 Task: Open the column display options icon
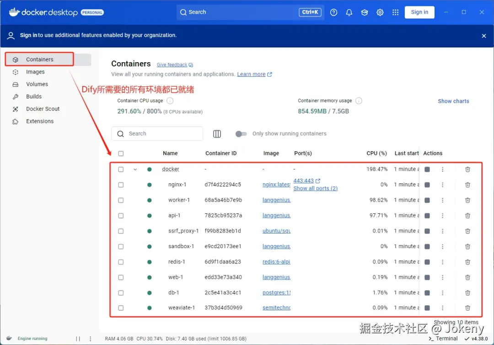point(217,134)
